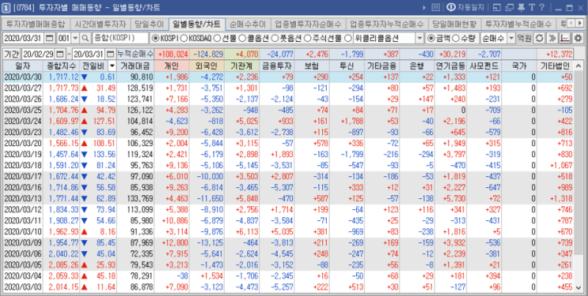Click the T font size icon
This screenshot has height=296, width=588.
[x=532, y=7]
